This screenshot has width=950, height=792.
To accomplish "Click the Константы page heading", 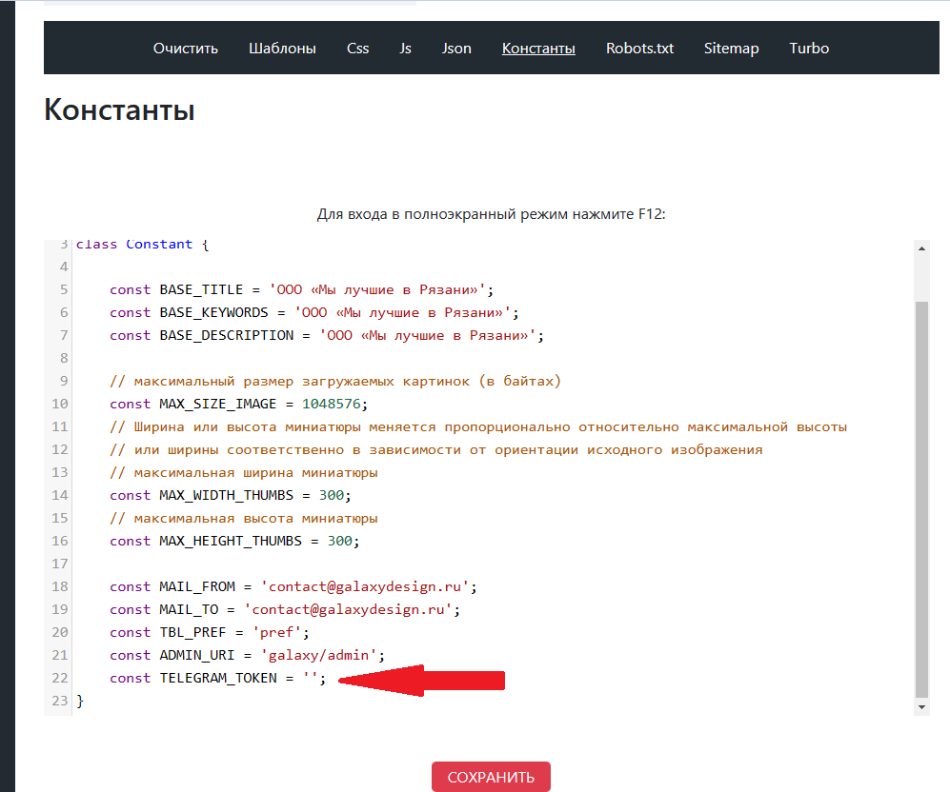I will [x=119, y=110].
